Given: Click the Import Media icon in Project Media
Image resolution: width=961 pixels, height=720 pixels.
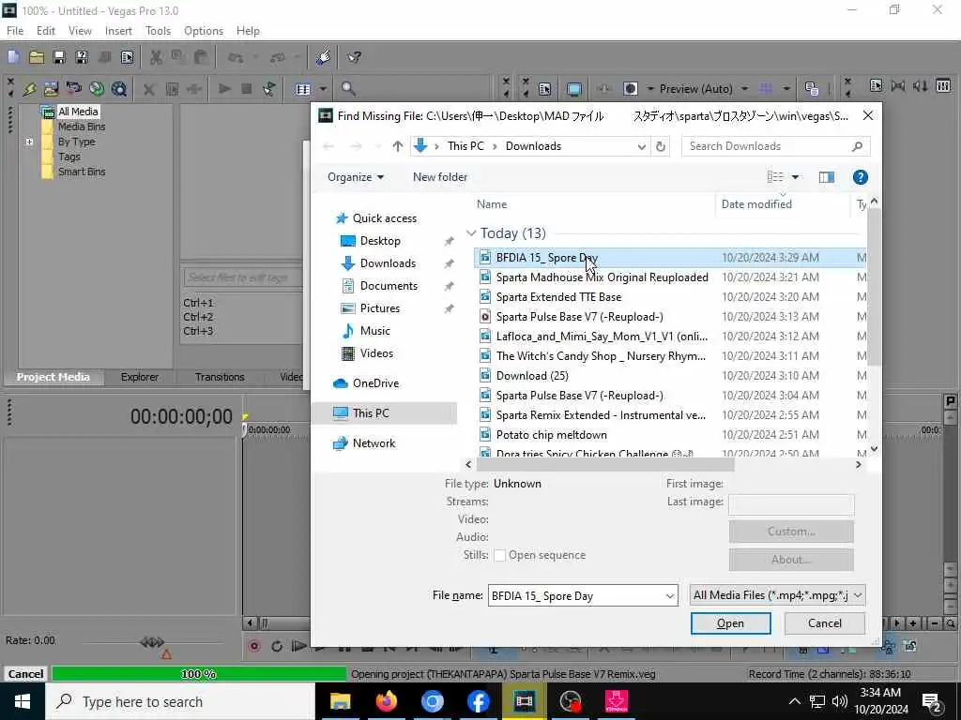Looking at the screenshot, I should click(51, 89).
